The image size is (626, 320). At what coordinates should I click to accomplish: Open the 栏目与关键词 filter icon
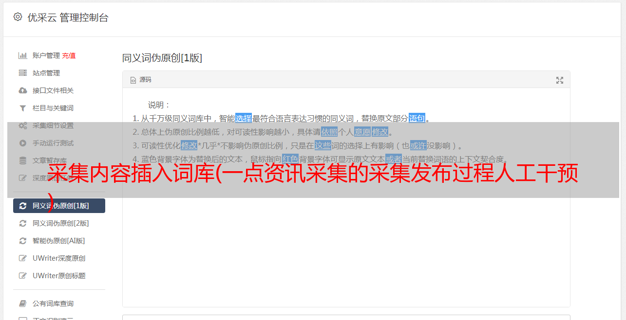click(x=22, y=108)
